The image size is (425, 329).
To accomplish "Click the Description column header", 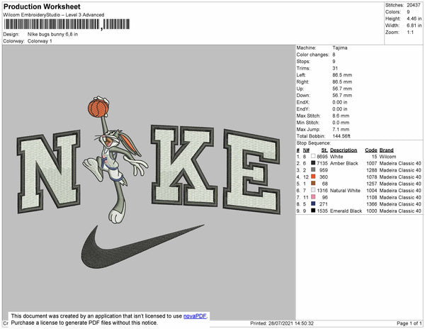I will click(344, 150).
